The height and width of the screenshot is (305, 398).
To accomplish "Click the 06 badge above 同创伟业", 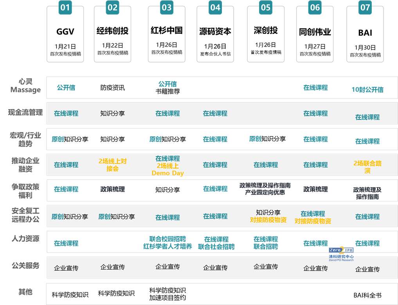I will coord(315,7).
